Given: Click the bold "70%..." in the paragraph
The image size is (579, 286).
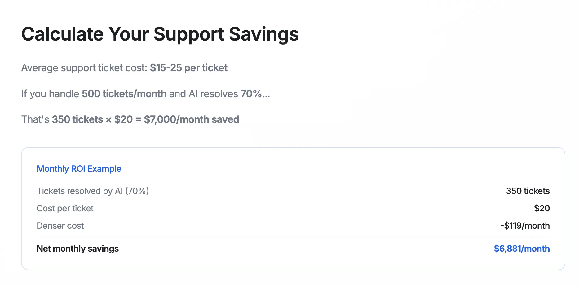Looking at the screenshot, I should point(255,94).
